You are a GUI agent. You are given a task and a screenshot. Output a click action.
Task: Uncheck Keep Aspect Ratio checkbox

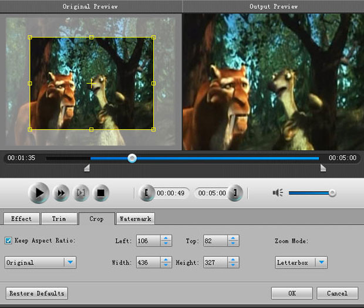[8, 241]
